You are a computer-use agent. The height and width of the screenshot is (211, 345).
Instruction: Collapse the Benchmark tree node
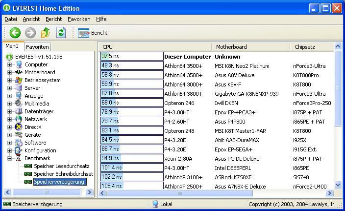[x=9, y=158]
